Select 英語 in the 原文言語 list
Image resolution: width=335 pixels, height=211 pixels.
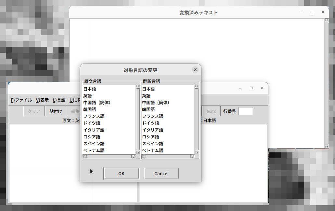88,96
